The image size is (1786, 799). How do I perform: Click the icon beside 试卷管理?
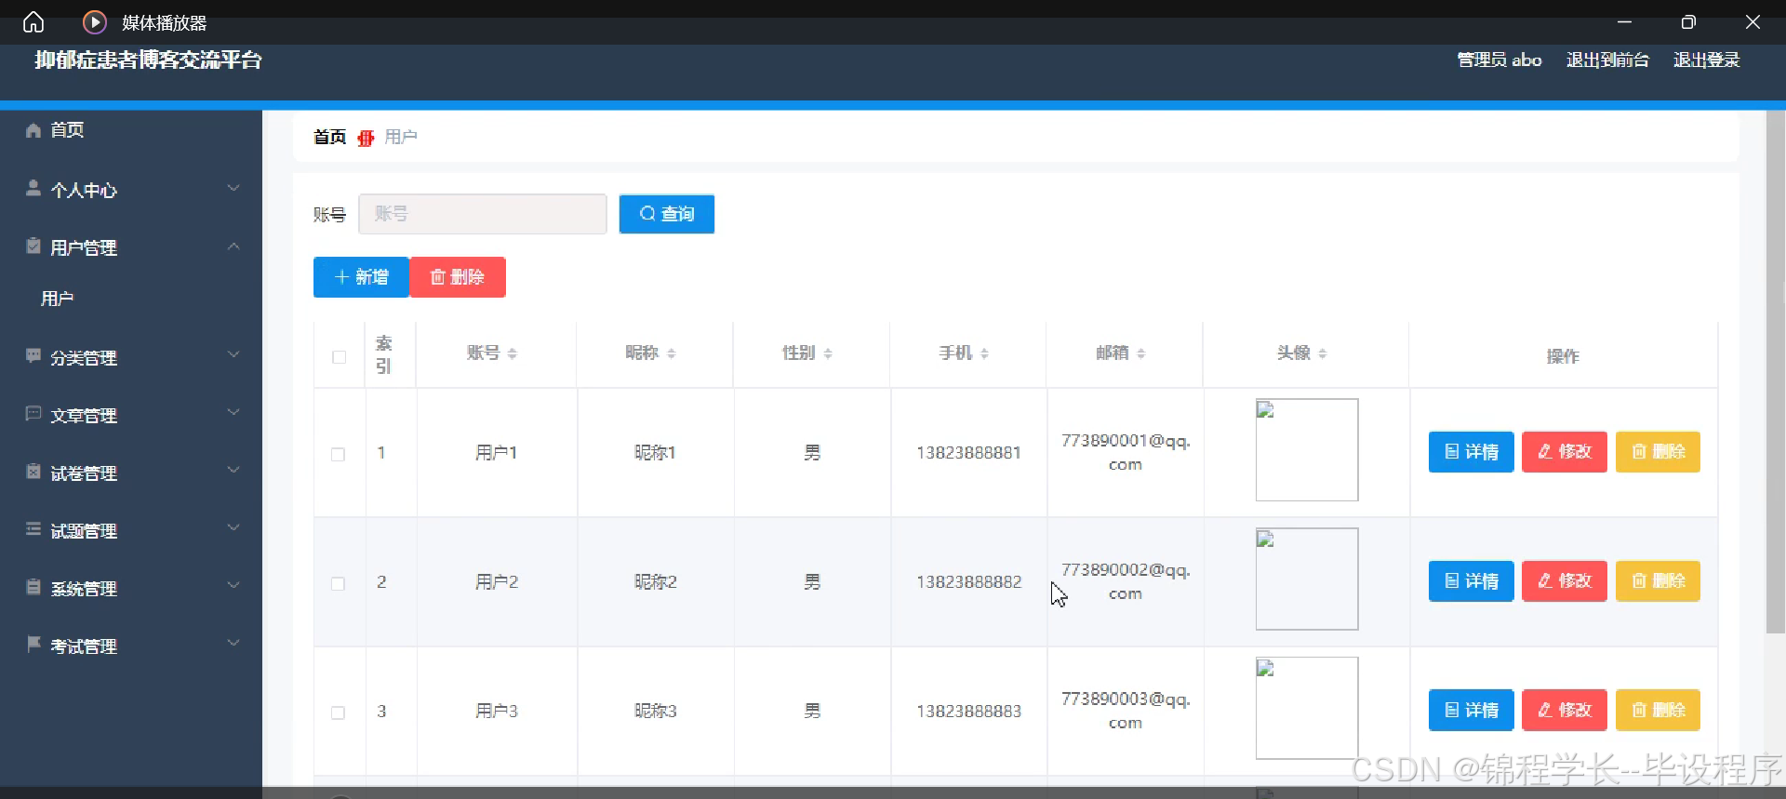point(33,472)
